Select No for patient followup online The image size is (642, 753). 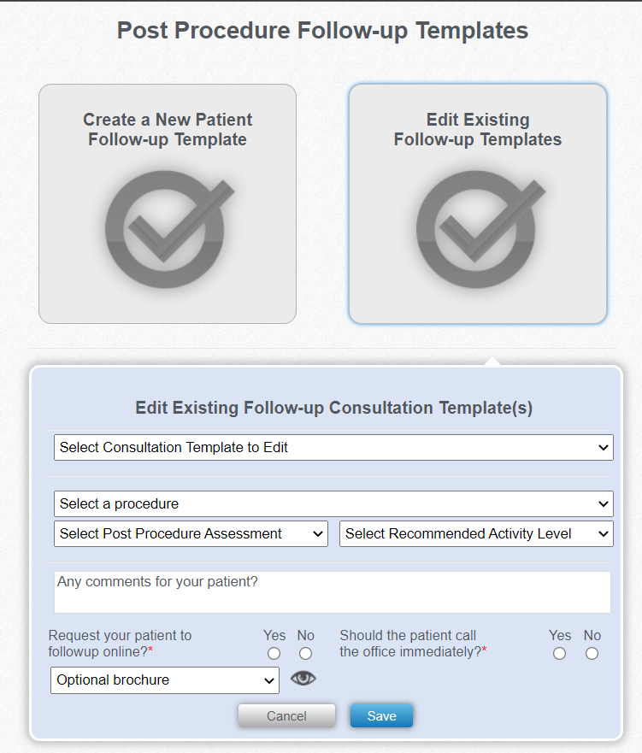coord(306,654)
